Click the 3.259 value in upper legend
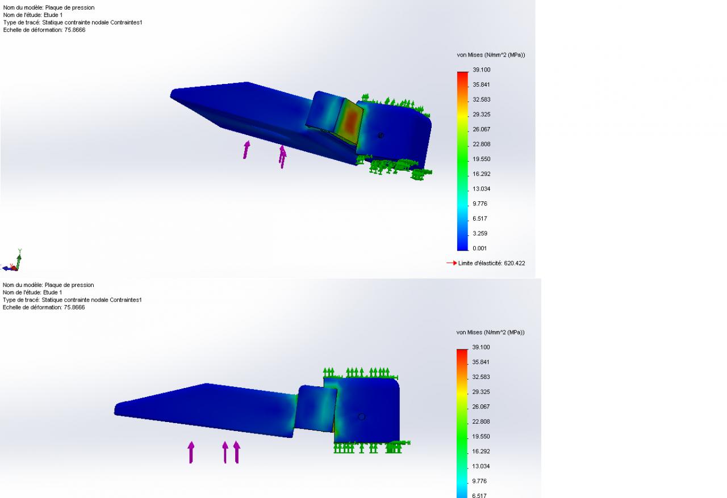This screenshot has width=727, height=498. click(479, 233)
